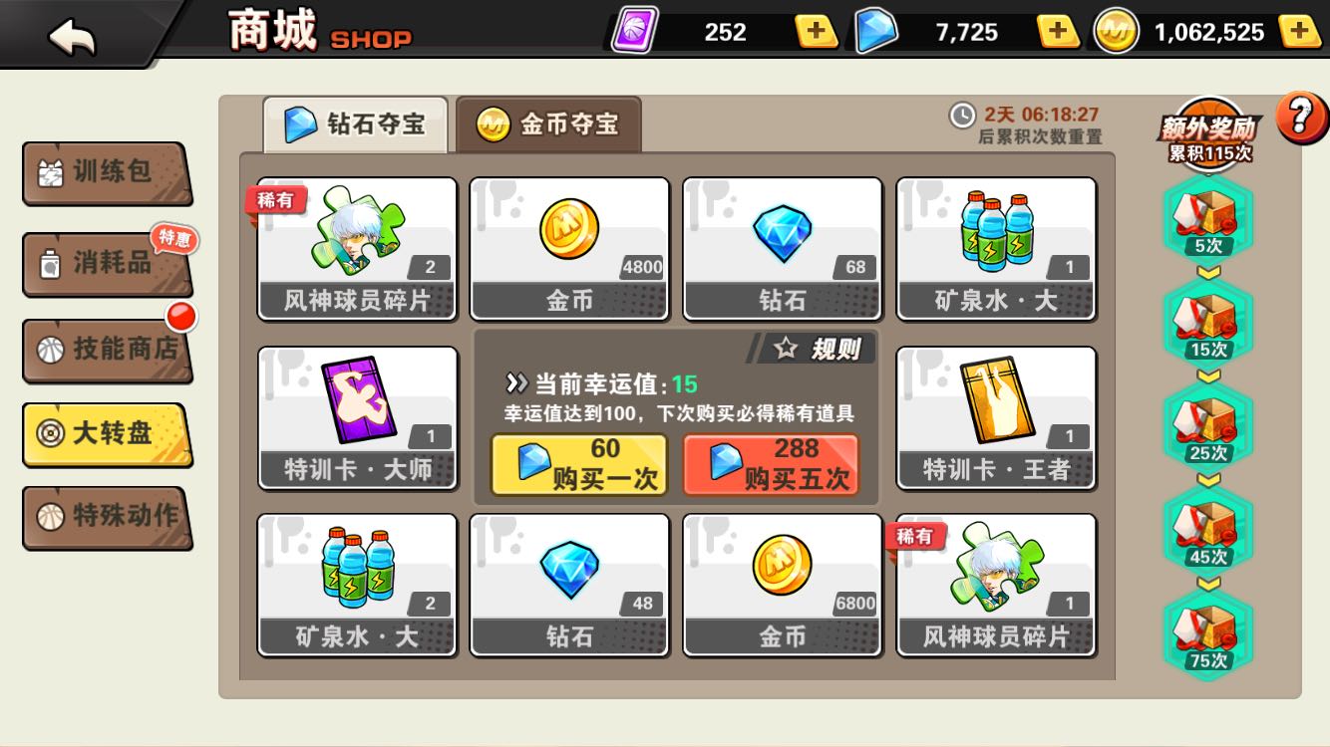This screenshot has height=747, width=1330.
Task: Claim the 45次 reward chest
Action: [x=1208, y=531]
